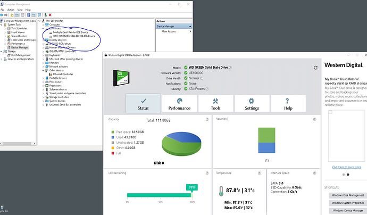Click the console tree horizontal scrollbar right arrow

pos(34,144)
